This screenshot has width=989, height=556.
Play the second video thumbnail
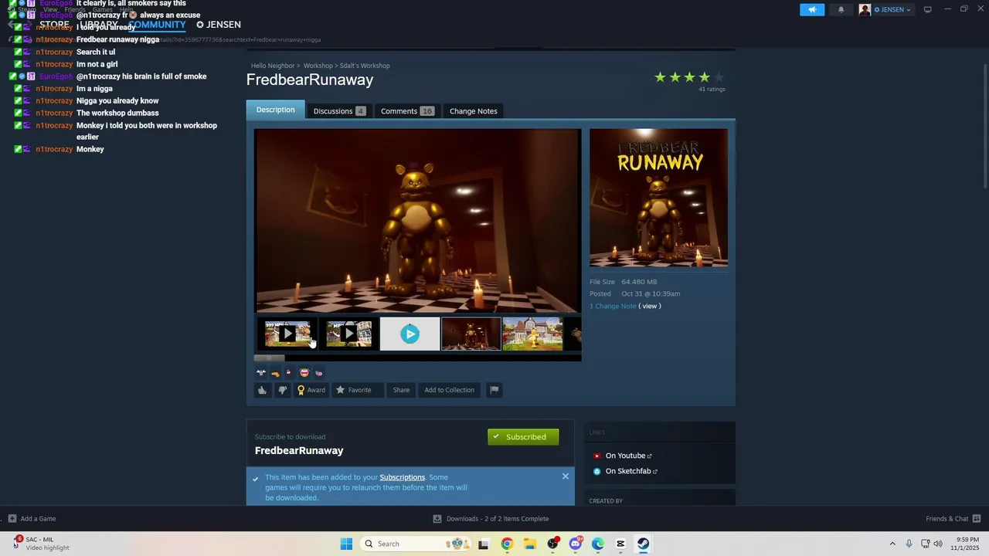click(348, 334)
